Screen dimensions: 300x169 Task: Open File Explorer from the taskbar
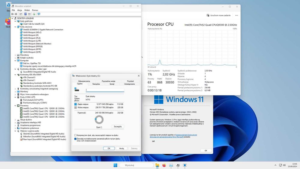tap(157, 165)
